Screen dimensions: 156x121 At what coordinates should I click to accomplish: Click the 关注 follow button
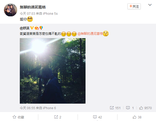(x=134, y=7)
